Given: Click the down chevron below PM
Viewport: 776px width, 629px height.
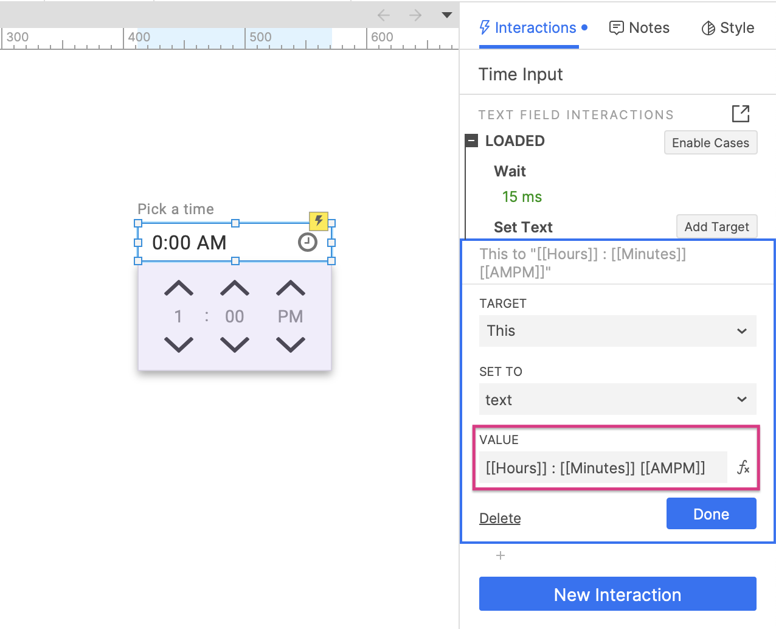Looking at the screenshot, I should (291, 345).
